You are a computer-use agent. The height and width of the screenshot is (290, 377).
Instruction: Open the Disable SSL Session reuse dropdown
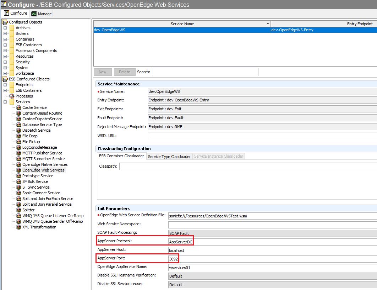[x=273, y=285]
